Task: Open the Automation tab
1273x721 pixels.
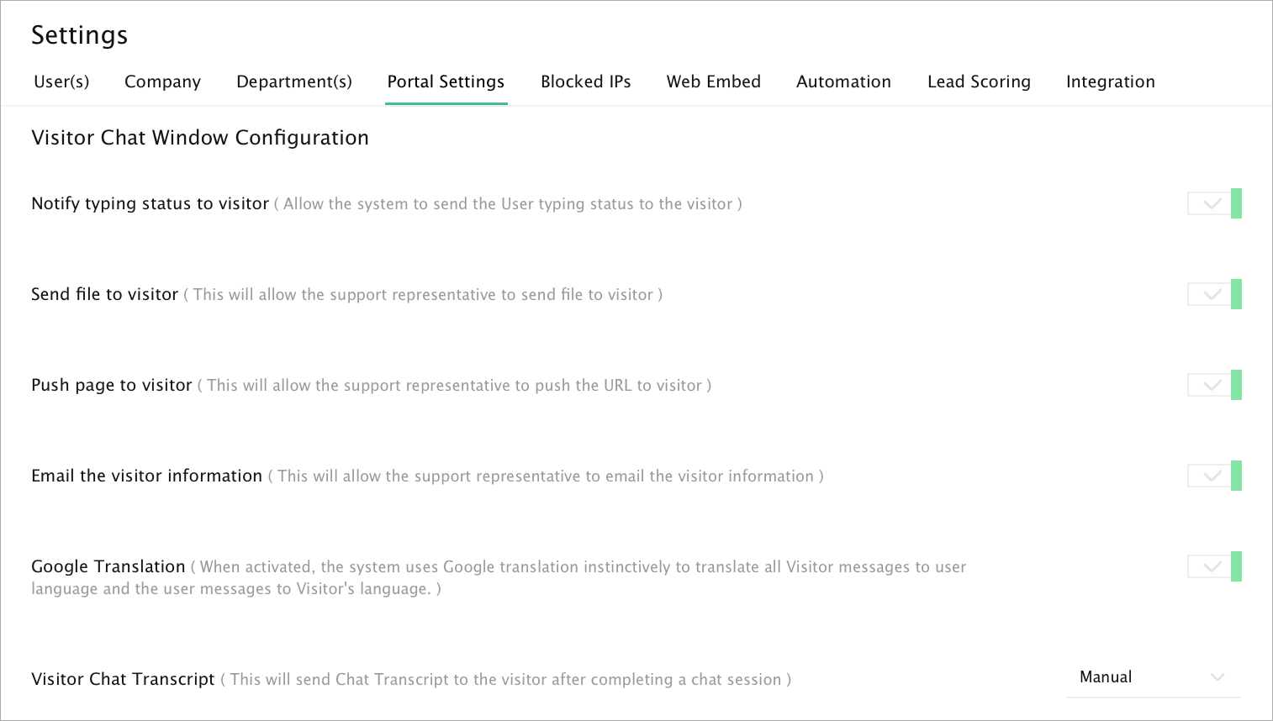Action: (x=843, y=82)
